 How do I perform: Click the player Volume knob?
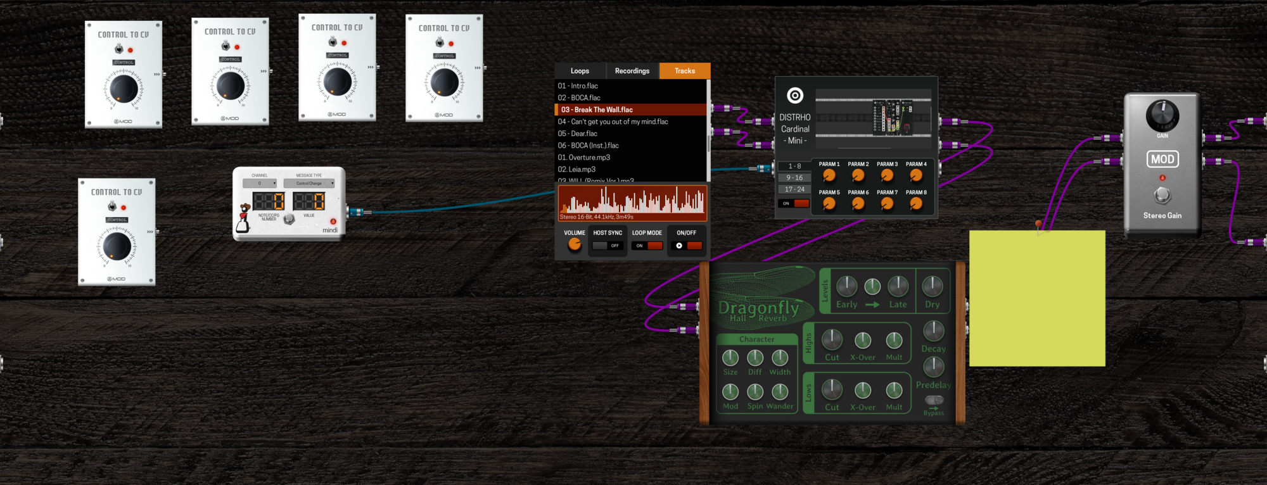click(575, 244)
